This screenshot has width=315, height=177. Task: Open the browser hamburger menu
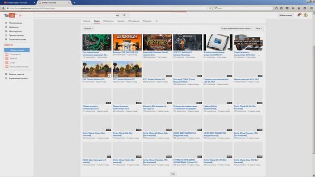312,8
